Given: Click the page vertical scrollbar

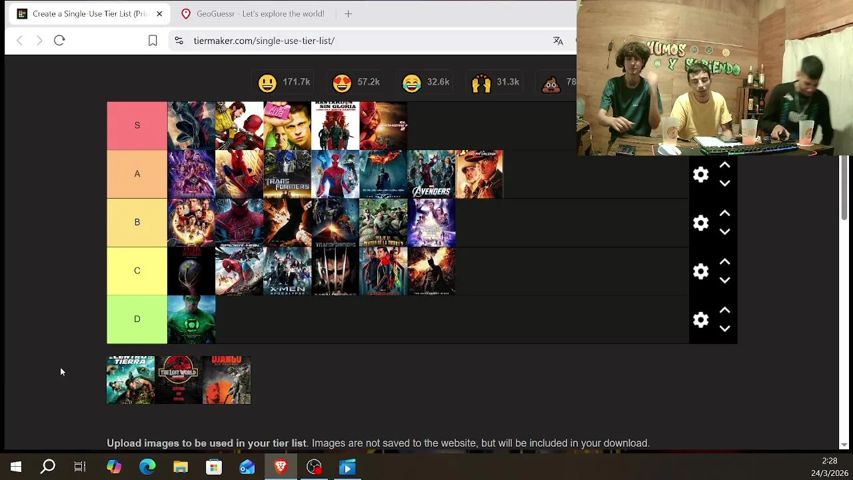Looking at the screenshot, I should [844, 187].
